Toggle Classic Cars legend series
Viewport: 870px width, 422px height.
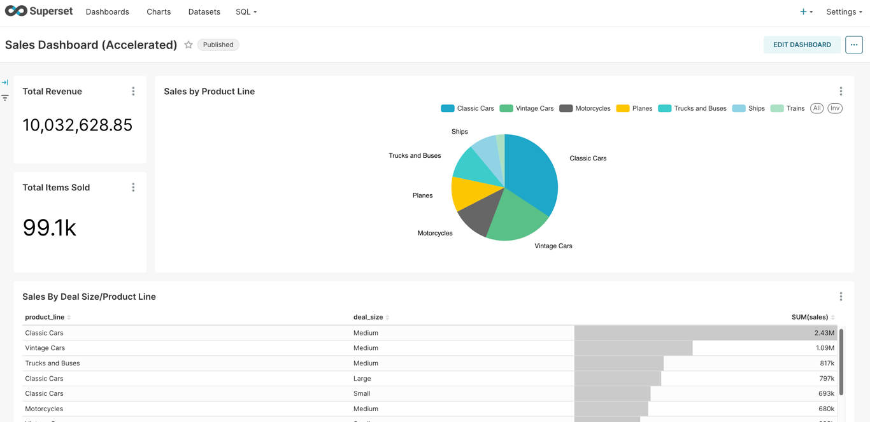[467, 108]
